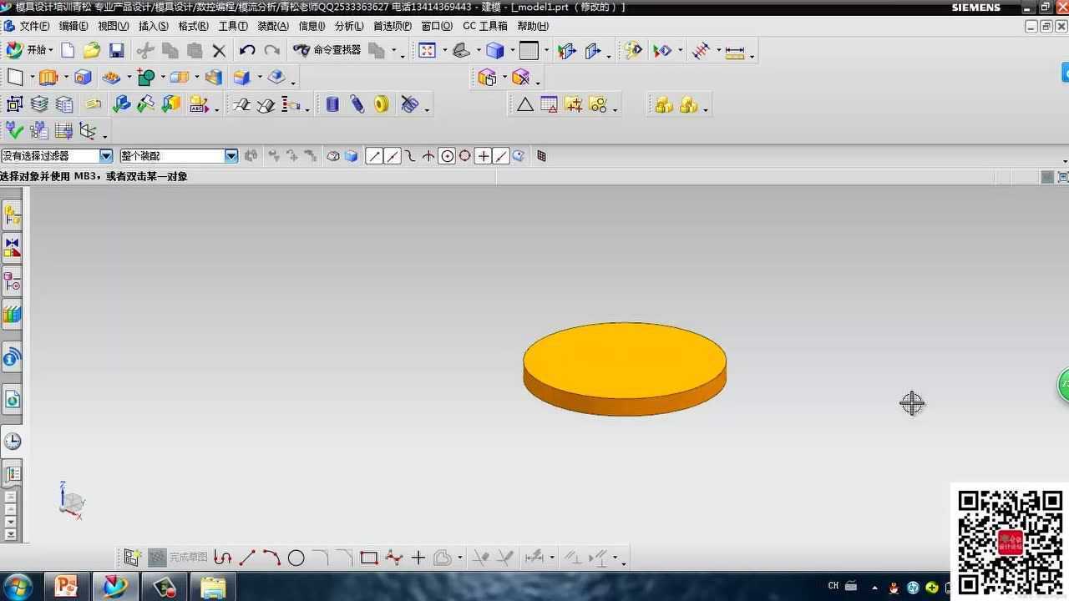Screen dimensions: 1069x601
Task: Click the Fit view icon
Action: tap(427, 51)
